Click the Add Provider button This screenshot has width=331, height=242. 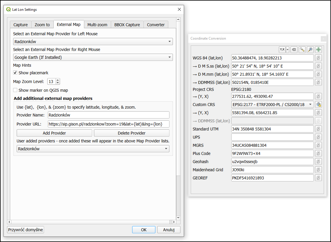tap(54, 133)
